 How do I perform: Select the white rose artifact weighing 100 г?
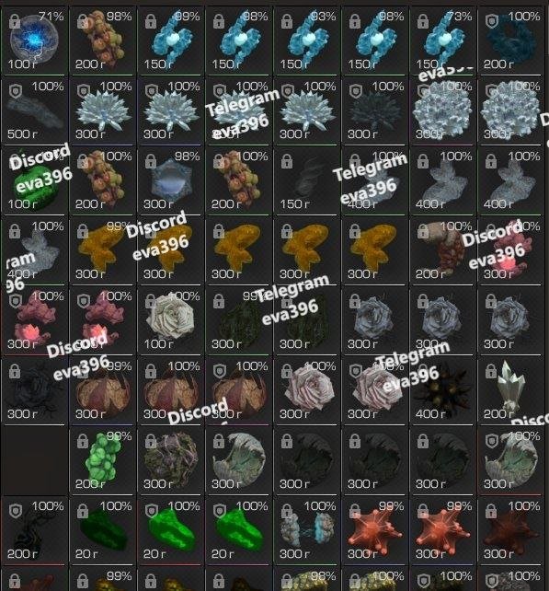(x=170, y=320)
